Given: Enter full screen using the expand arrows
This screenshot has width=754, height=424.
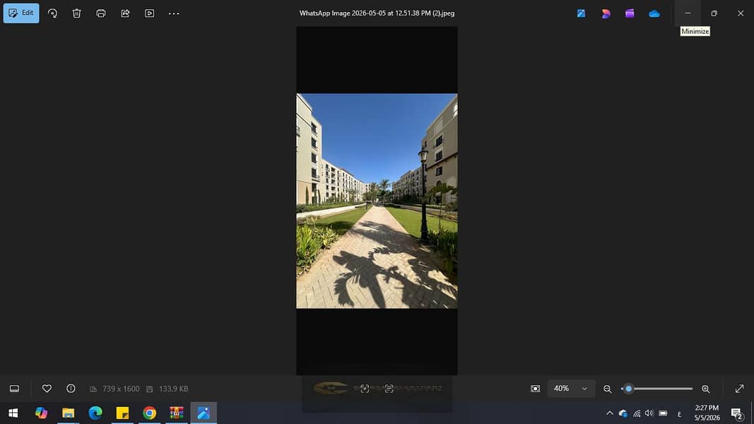Looking at the screenshot, I should [x=740, y=389].
